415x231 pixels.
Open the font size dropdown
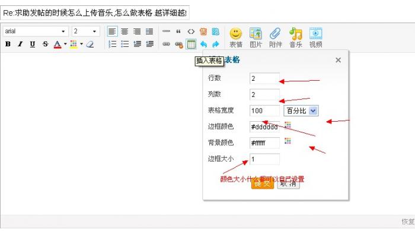tap(86, 31)
